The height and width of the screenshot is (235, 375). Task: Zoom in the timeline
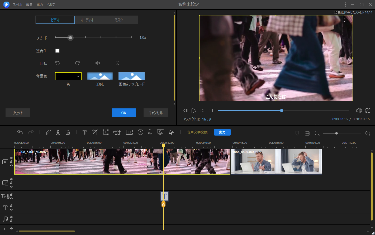click(368, 133)
